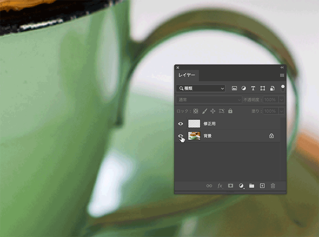Toggle the layer filtering on/off switch
This screenshot has height=237, width=319.
pyautogui.click(x=283, y=88)
